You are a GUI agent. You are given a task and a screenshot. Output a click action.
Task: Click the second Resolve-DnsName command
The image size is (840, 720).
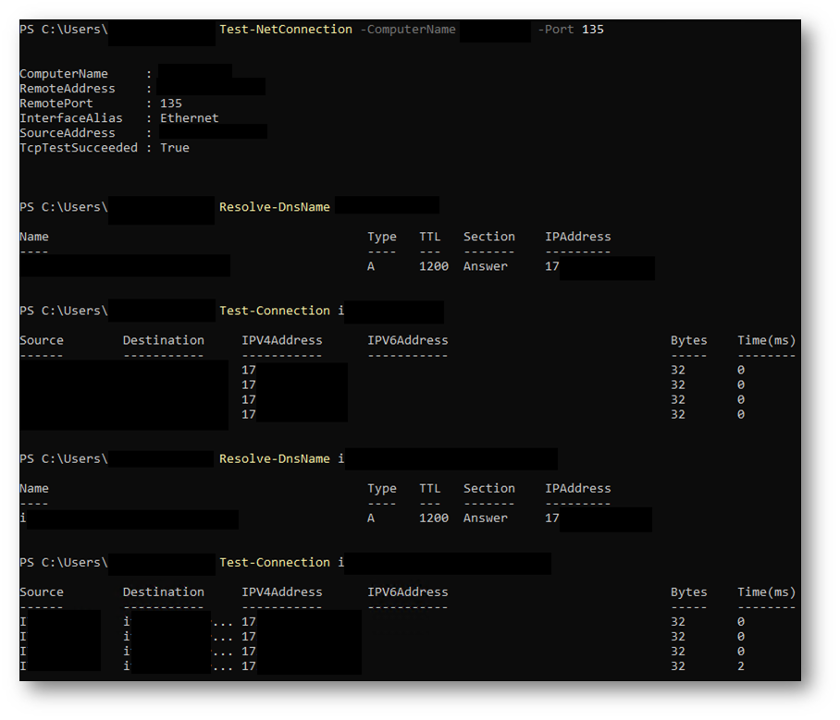[274, 458]
